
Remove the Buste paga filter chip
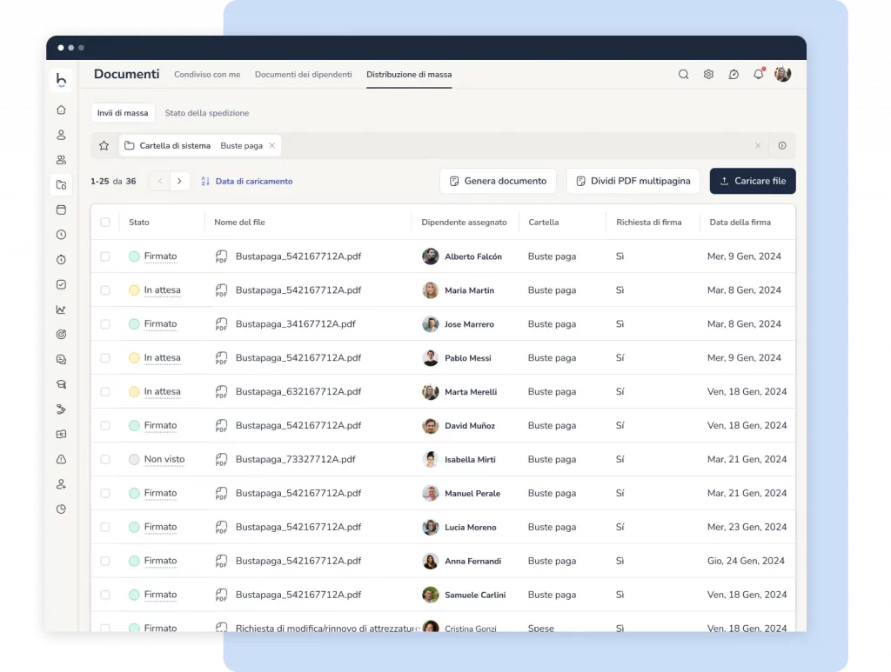click(x=271, y=146)
